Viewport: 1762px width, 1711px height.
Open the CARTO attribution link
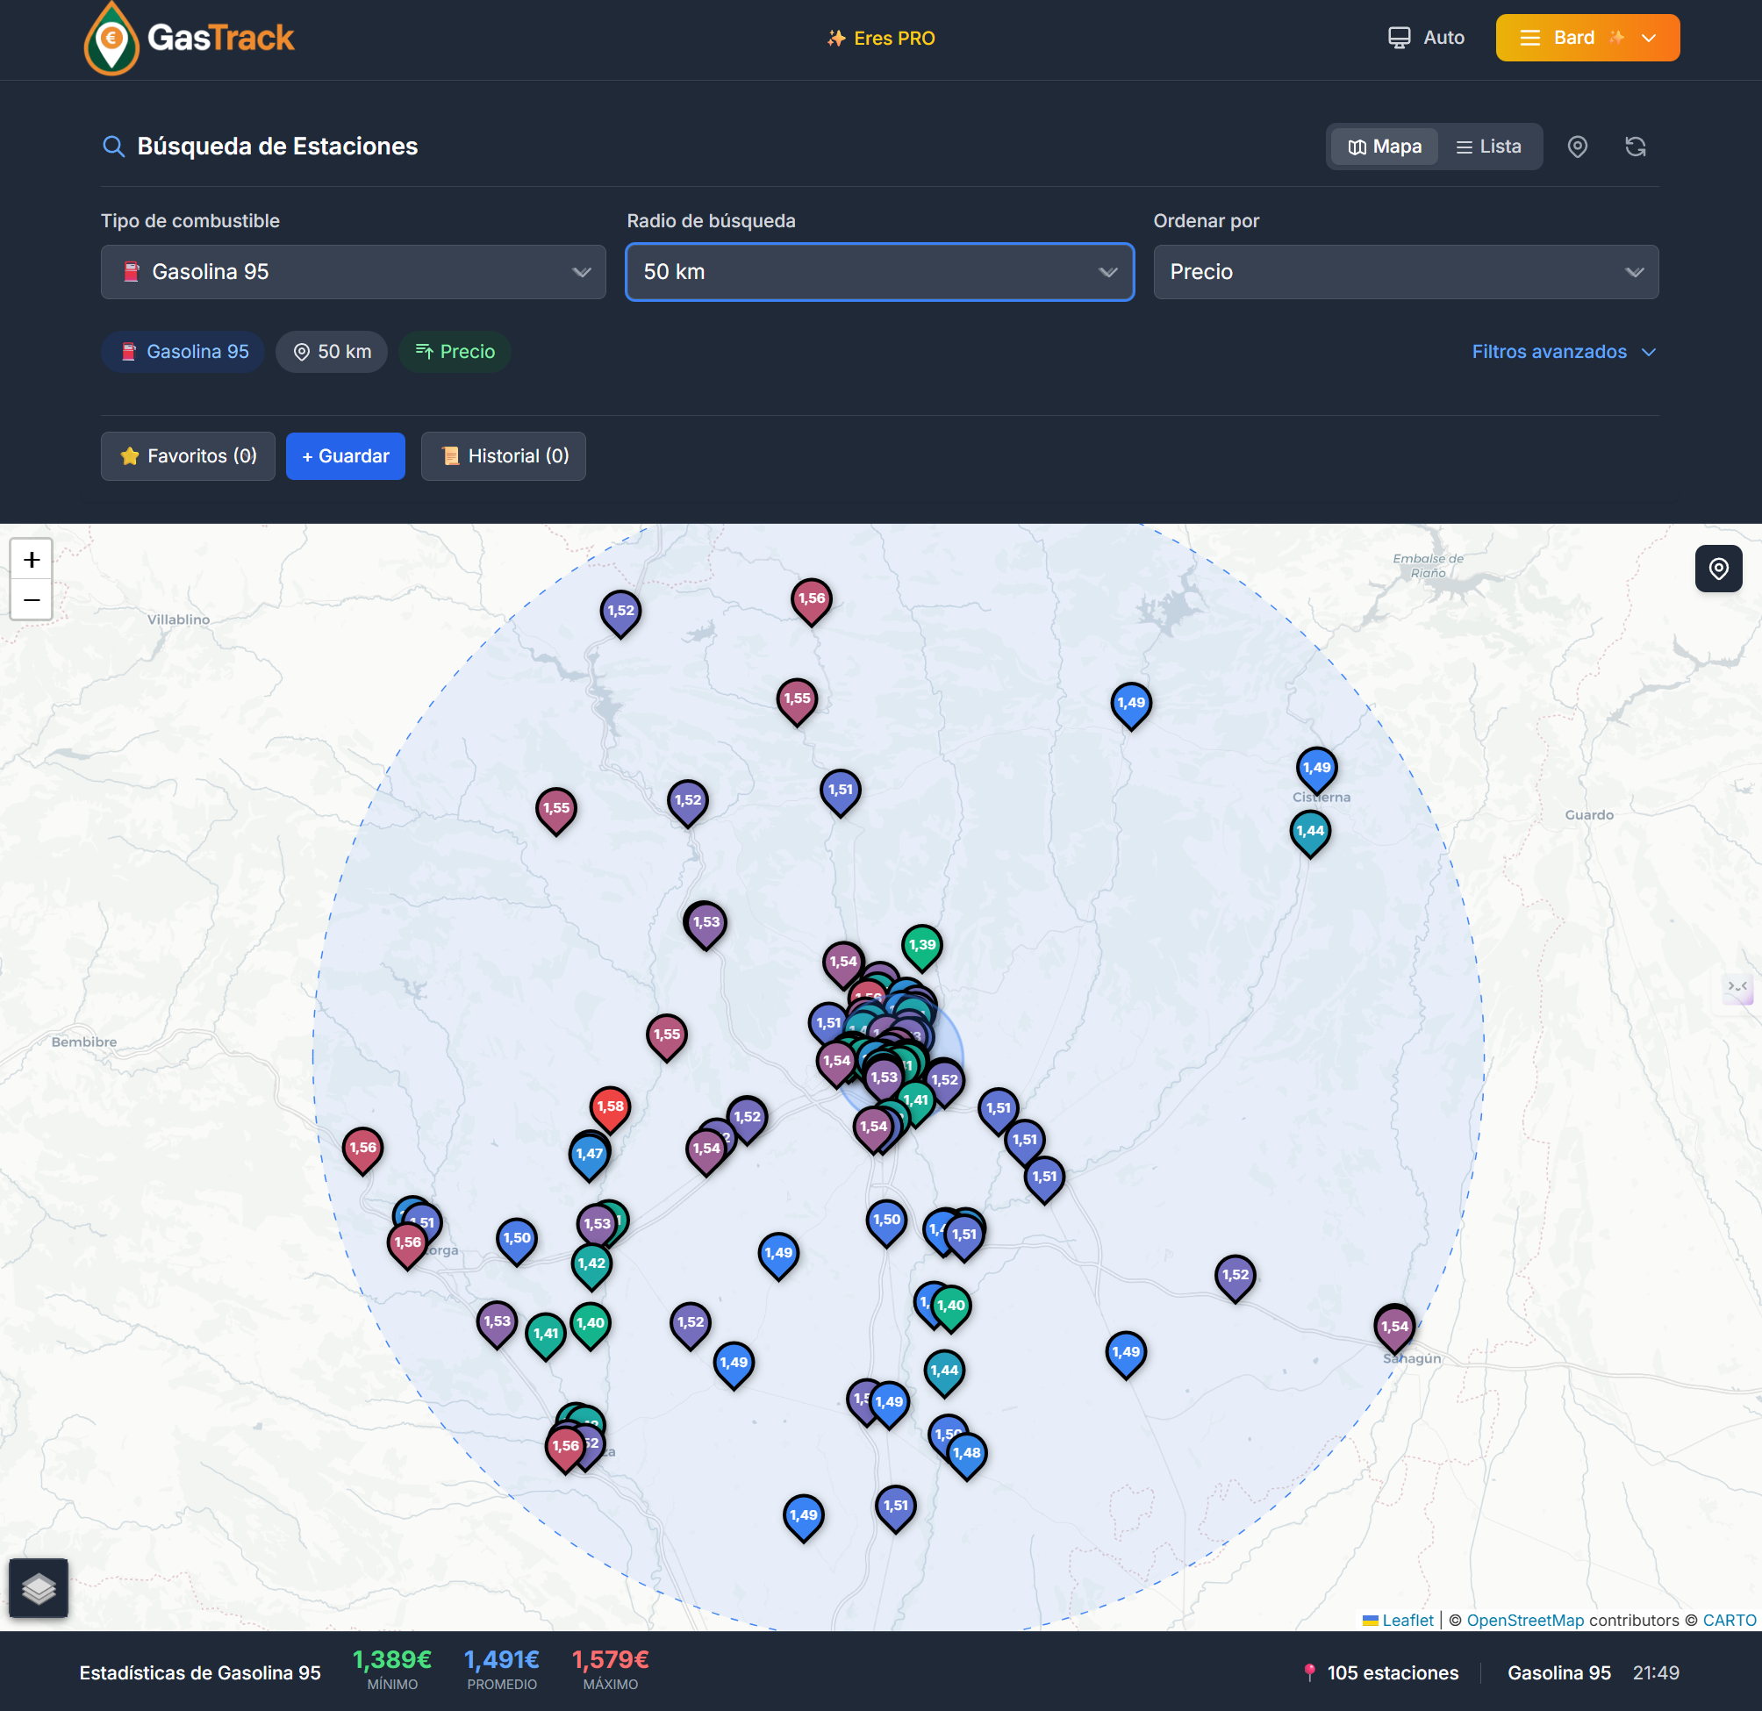pyautogui.click(x=1730, y=1621)
